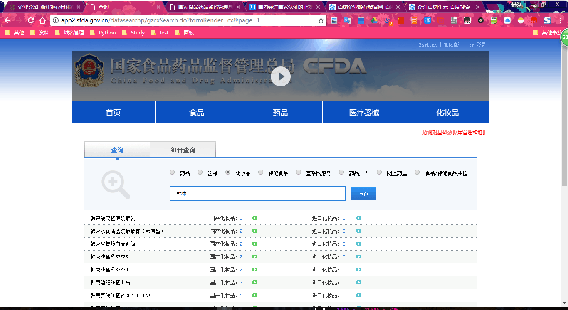Viewport: 568px width, 310px height.
Task: Switch to the 国家食品药品监督管理 browser tab
Action: (204, 7)
